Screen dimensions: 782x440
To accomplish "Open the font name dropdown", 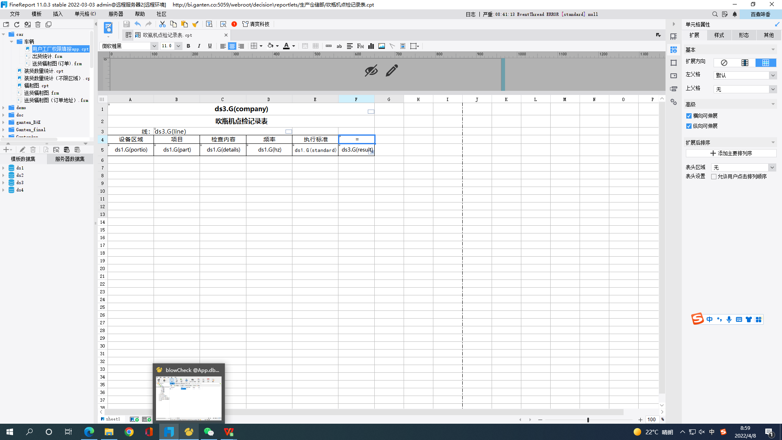I will tap(154, 46).
